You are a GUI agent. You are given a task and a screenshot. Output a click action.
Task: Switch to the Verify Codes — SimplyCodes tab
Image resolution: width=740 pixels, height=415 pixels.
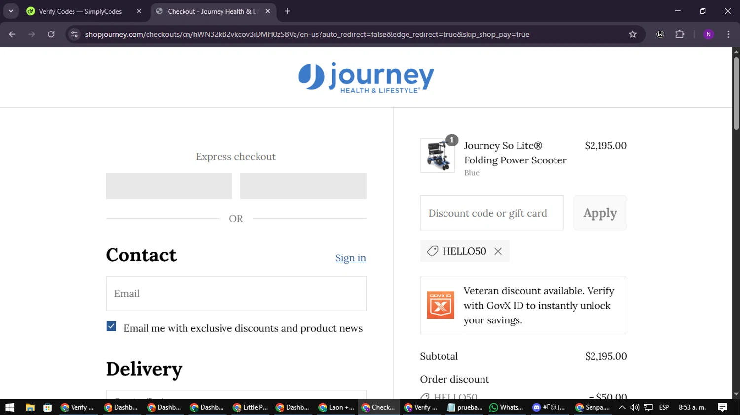point(81,11)
